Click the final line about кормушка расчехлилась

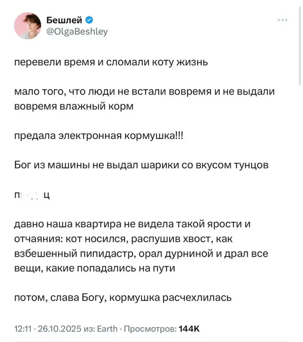coord(122,298)
